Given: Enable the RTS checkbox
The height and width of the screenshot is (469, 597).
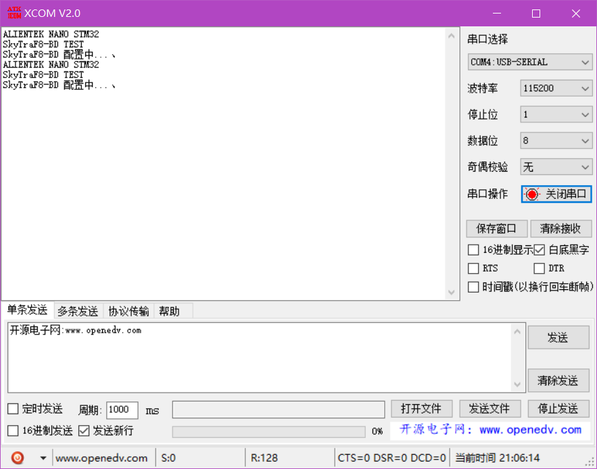Looking at the screenshot, I should click(473, 268).
